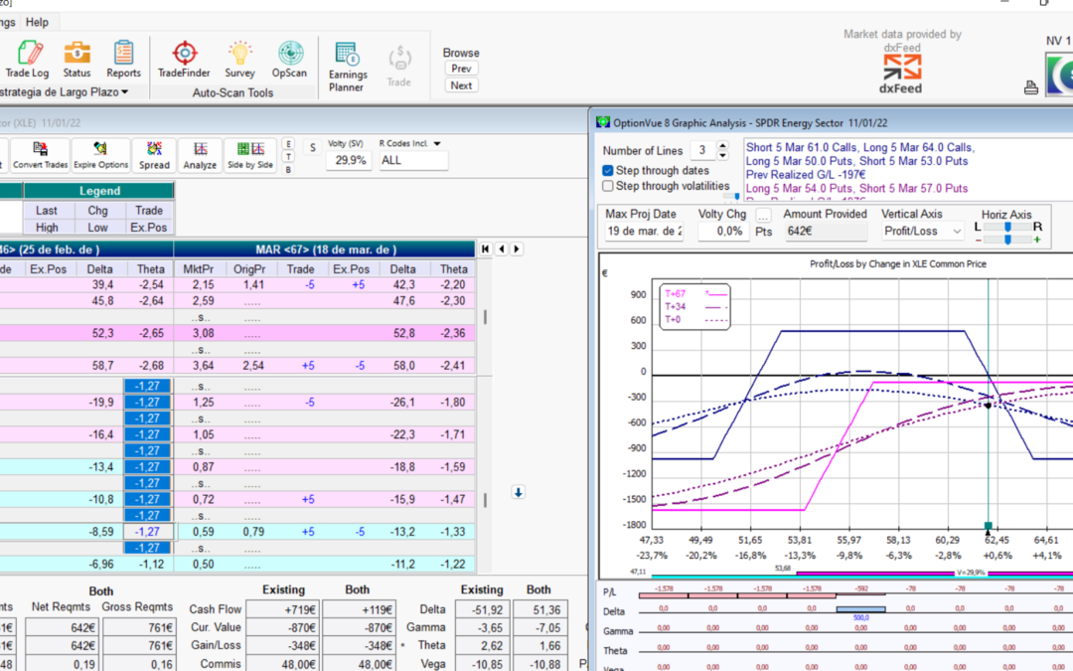
Task: Click the printer icon below dxFeed
Action: pyautogui.click(x=1031, y=86)
